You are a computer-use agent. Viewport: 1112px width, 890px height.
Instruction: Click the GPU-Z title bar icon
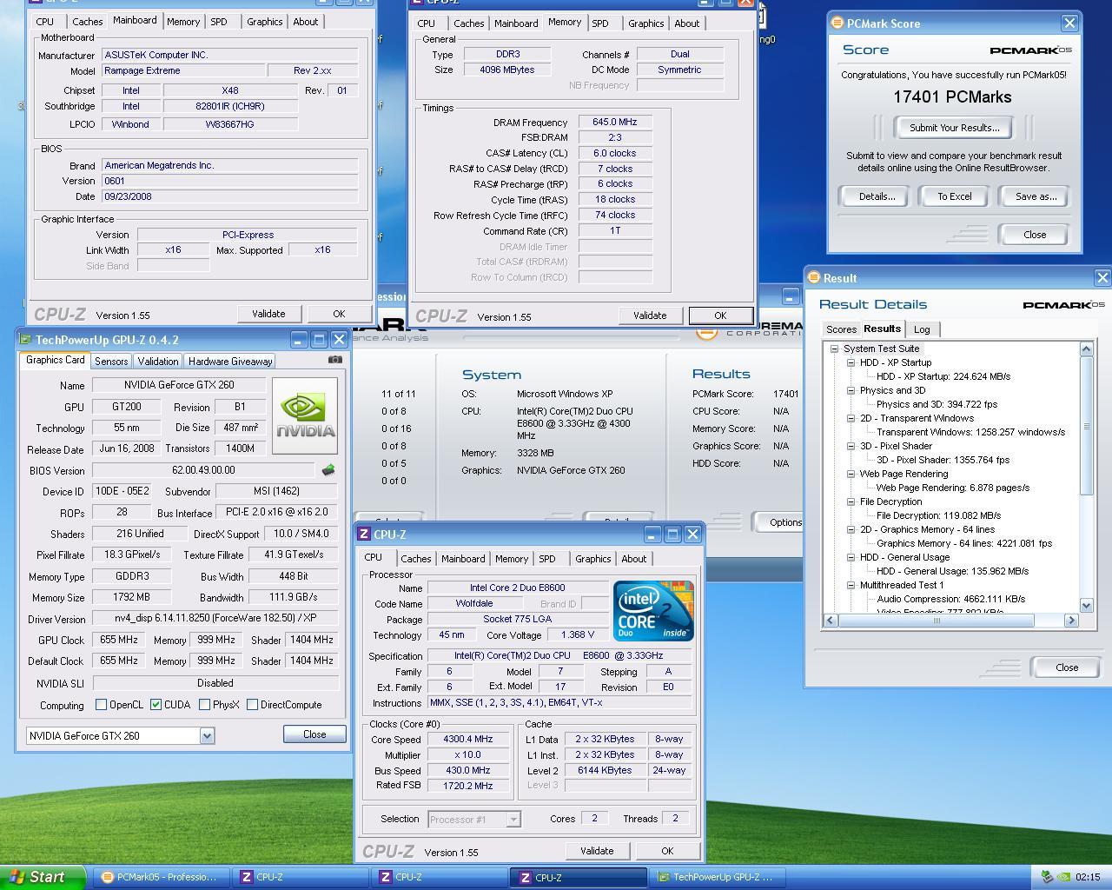[x=25, y=340]
